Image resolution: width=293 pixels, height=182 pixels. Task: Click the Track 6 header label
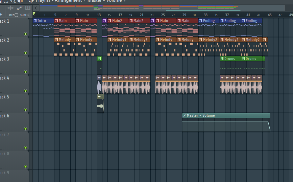(x=4, y=116)
